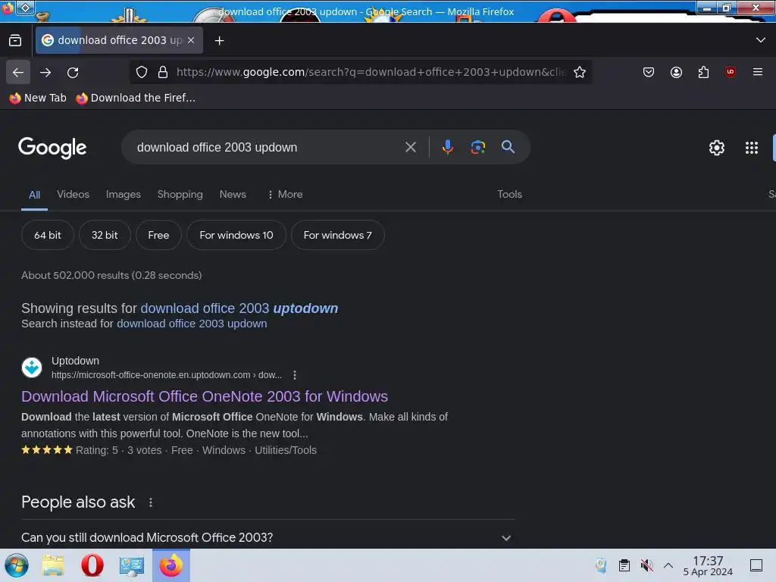Open Firefox tracking protection shield

[142, 72]
